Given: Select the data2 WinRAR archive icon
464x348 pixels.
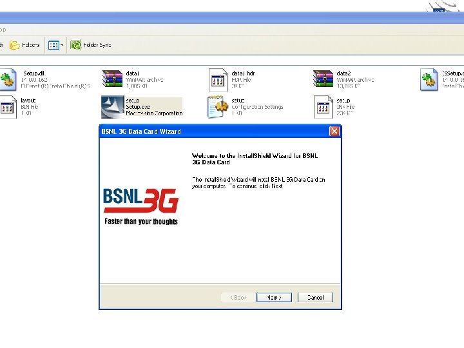Looking at the screenshot, I should [x=323, y=79].
